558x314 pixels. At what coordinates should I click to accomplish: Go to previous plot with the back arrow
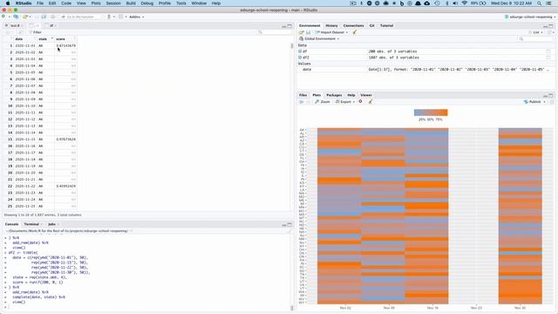tap(302, 102)
